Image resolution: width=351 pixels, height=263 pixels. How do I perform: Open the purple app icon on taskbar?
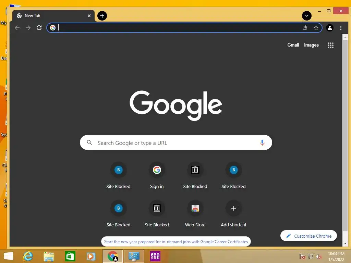(155, 256)
